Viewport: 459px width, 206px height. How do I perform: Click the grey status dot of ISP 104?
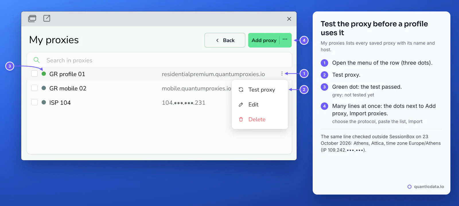pyautogui.click(x=44, y=102)
